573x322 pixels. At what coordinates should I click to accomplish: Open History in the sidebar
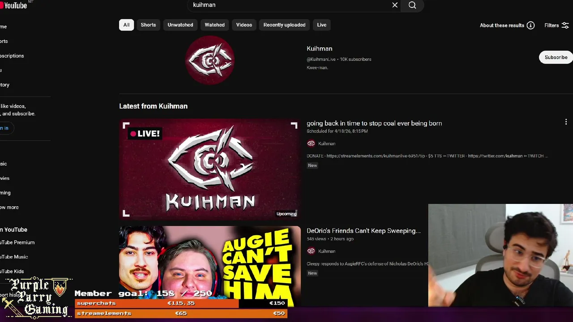point(4,85)
